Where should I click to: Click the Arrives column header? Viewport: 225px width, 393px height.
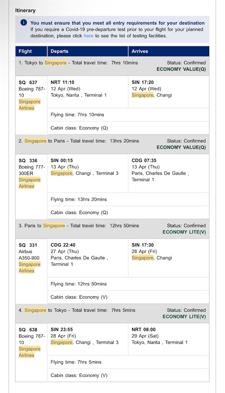point(140,51)
